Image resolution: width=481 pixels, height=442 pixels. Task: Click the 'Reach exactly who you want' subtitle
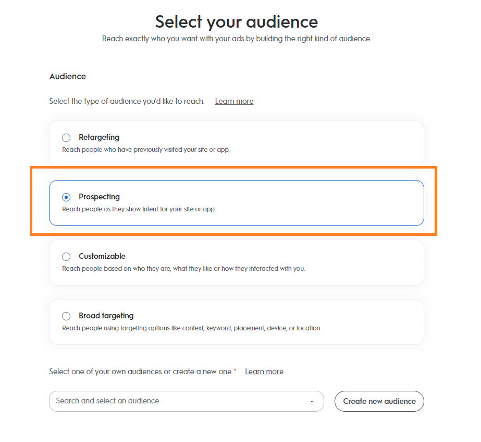pos(237,39)
